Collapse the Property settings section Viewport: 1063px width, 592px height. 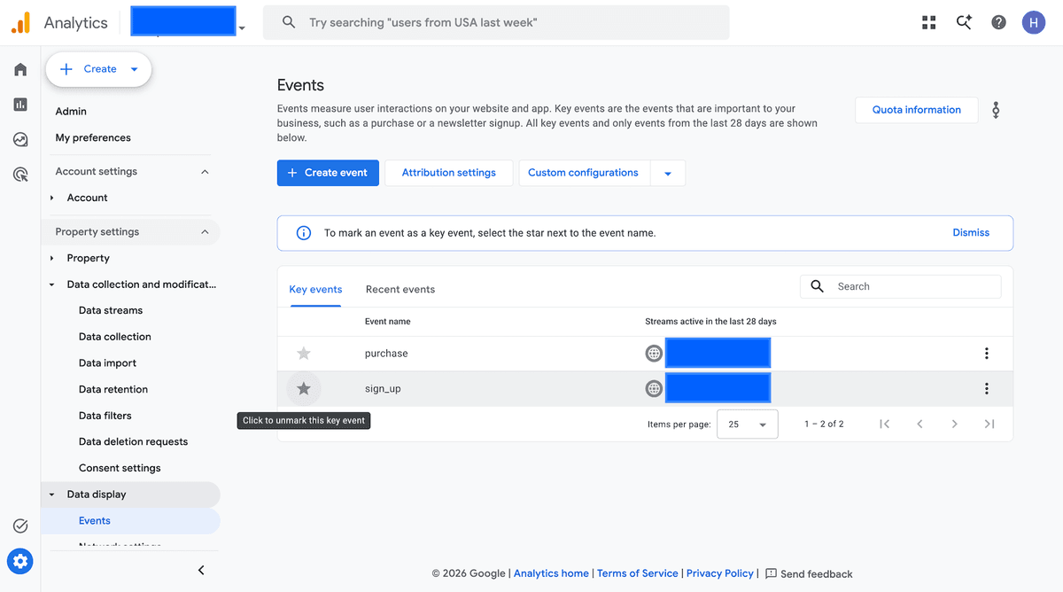205,232
